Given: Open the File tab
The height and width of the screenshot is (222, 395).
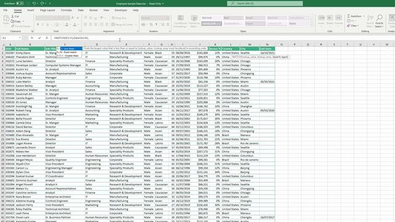Looking at the screenshot, I should pyautogui.click(x=6, y=10).
